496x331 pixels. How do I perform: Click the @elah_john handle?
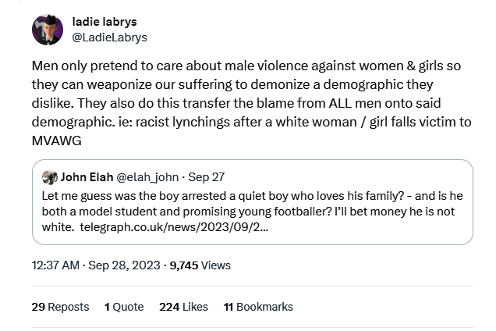tap(147, 176)
